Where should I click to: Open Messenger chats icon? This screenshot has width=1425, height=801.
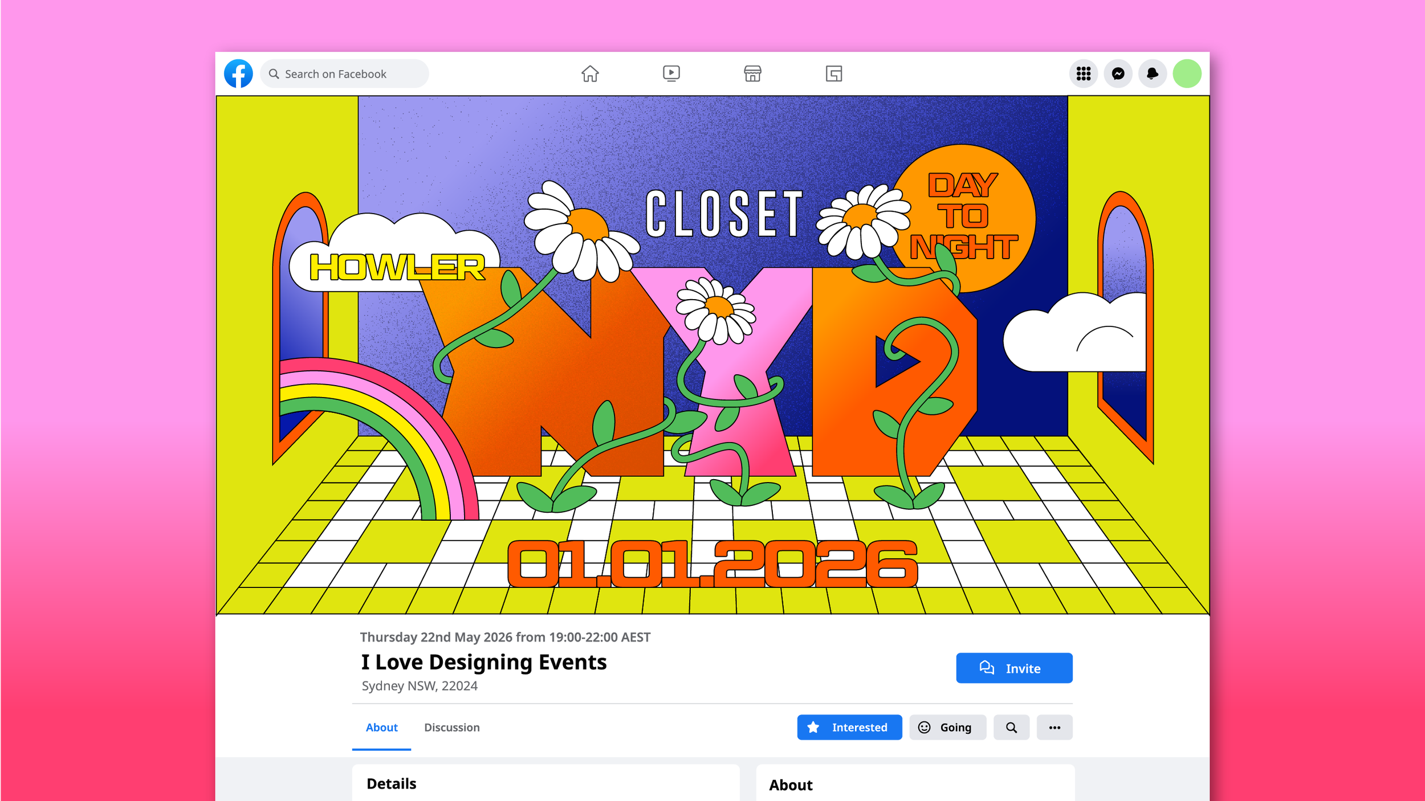point(1118,73)
